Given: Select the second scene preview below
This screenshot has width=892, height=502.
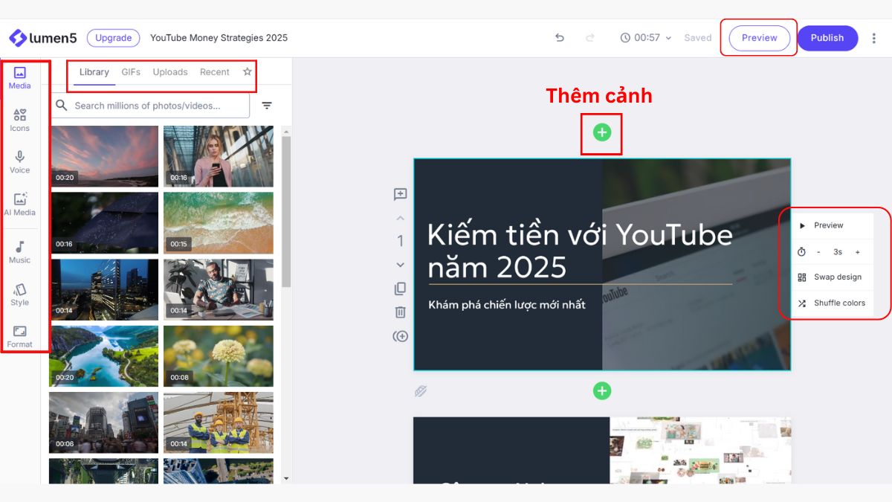Looking at the screenshot, I should (602, 450).
